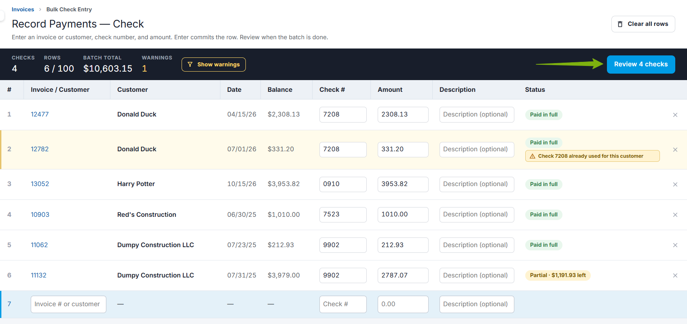Remove row 2 for invoice 12782

pos(675,150)
